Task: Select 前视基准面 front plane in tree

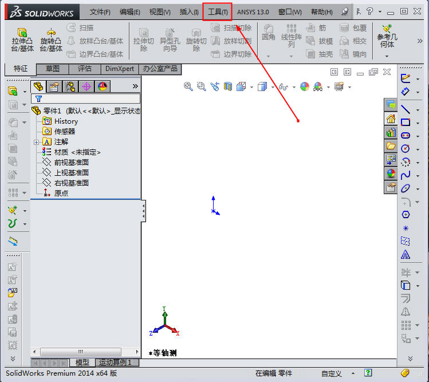Action: click(71, 163)
